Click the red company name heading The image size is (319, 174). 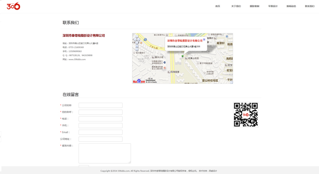coord(84,35)
